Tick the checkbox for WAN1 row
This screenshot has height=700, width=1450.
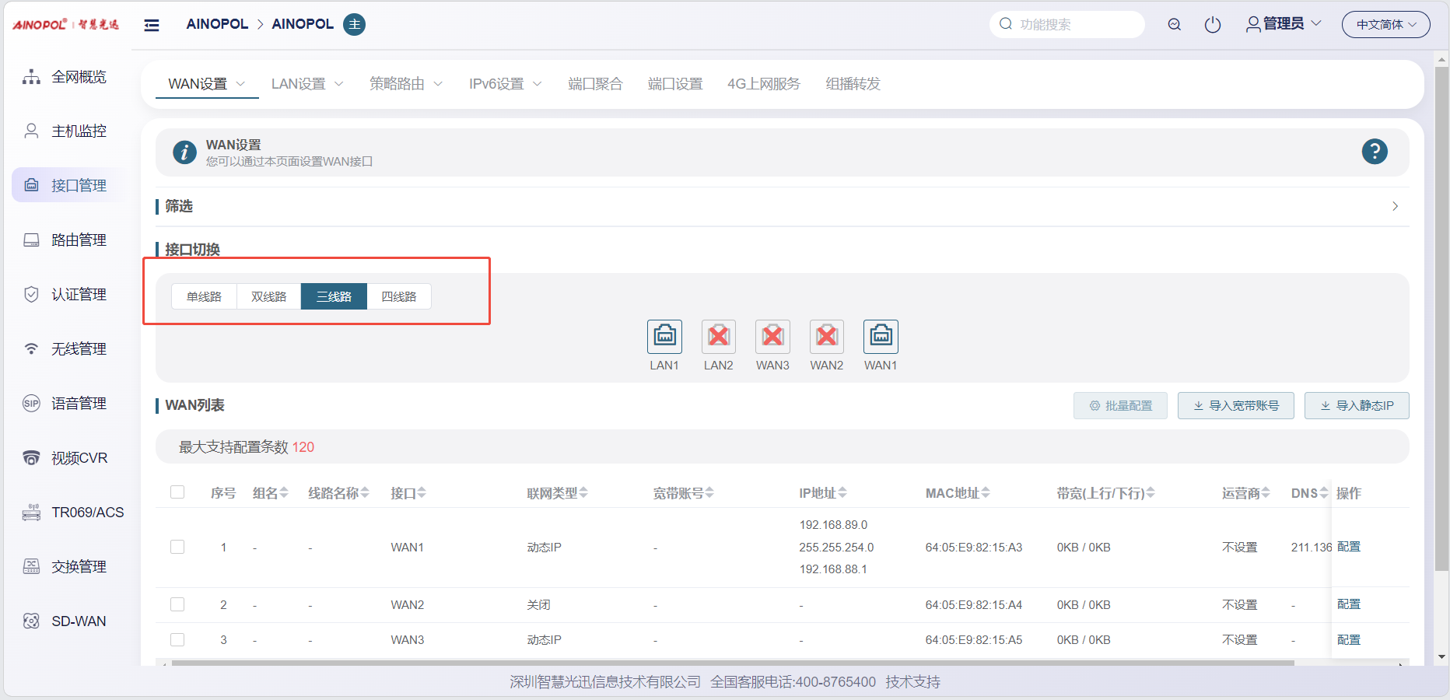click(177, 547)
